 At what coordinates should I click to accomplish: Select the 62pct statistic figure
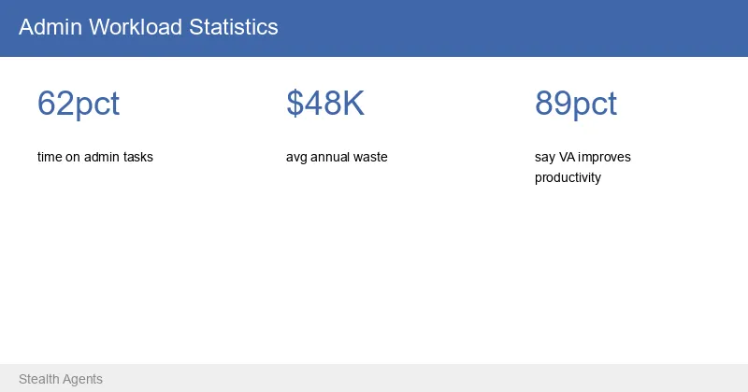pyautogui.click(x=79, y=104)
